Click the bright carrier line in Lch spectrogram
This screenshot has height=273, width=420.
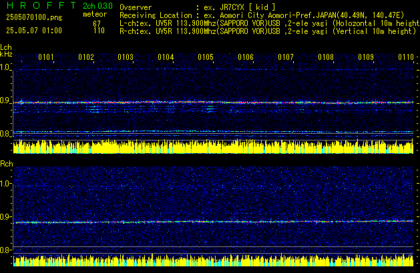click(x=213, y=103)
